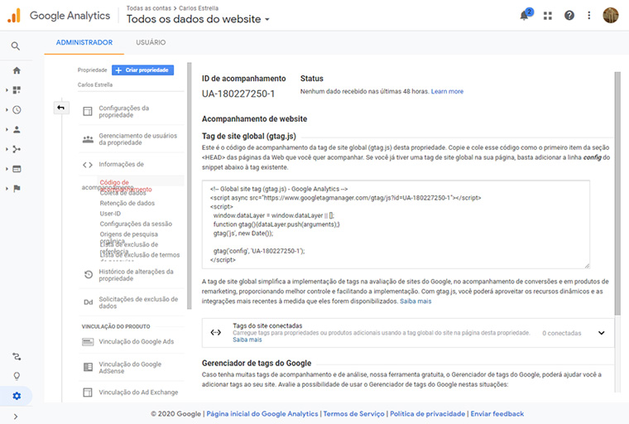Select Código de acompanhamento menu item
This screenshot has height=424, width=629.
[x=126, y=185]
